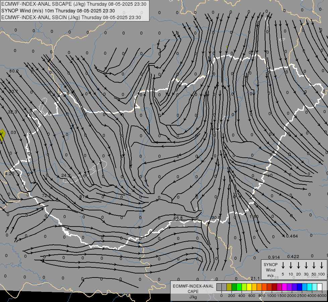The width and height of the screenshot is (328, 302).
Task: Click the 46.8 value on the map
Action: pyautogui.click(x=178, y=218)
